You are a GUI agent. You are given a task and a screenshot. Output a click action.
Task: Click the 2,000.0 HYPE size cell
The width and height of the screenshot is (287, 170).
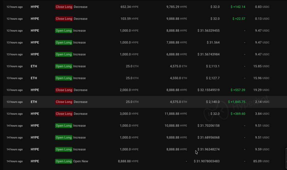point(129,90)
